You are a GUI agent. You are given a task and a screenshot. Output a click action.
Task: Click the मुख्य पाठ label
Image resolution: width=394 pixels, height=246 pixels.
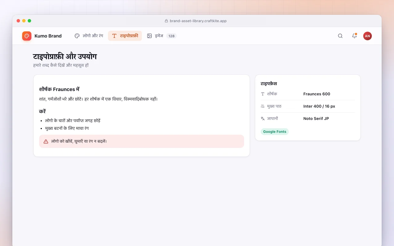[274, 106]
